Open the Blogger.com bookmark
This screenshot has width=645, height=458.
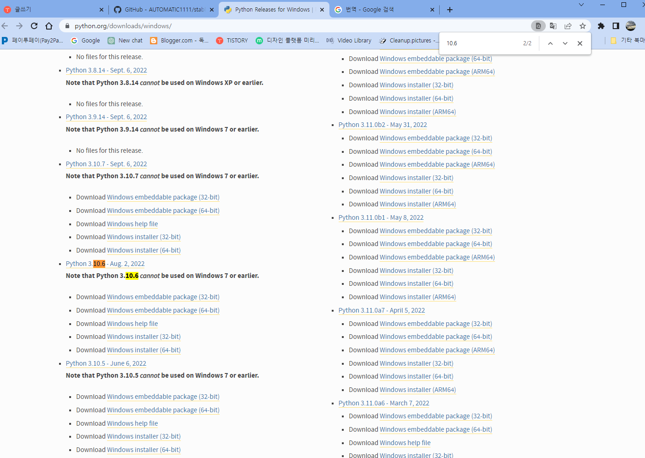(x=179, y=41)
